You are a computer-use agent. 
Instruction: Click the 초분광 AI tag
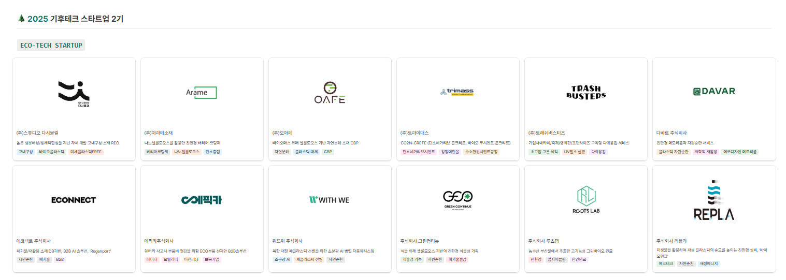282,260
